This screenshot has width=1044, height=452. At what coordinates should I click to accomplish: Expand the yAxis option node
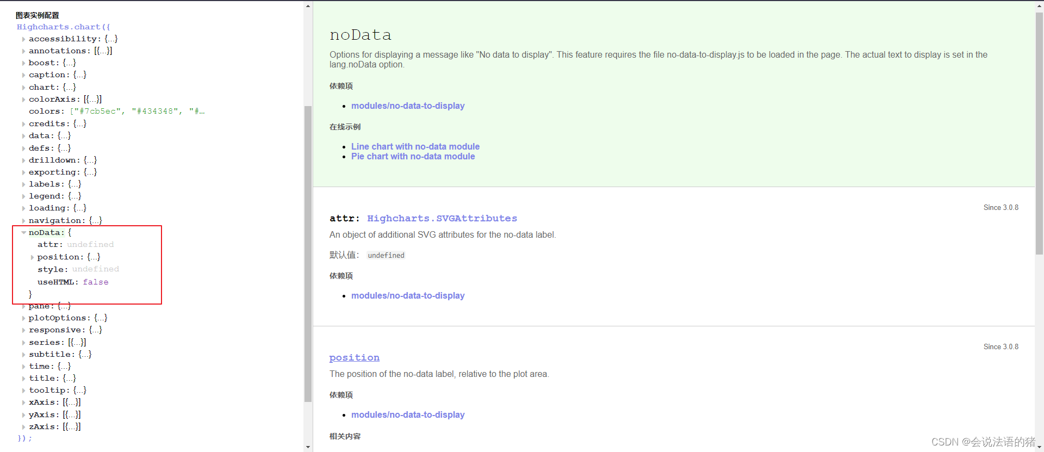click(x=23, y=415)
